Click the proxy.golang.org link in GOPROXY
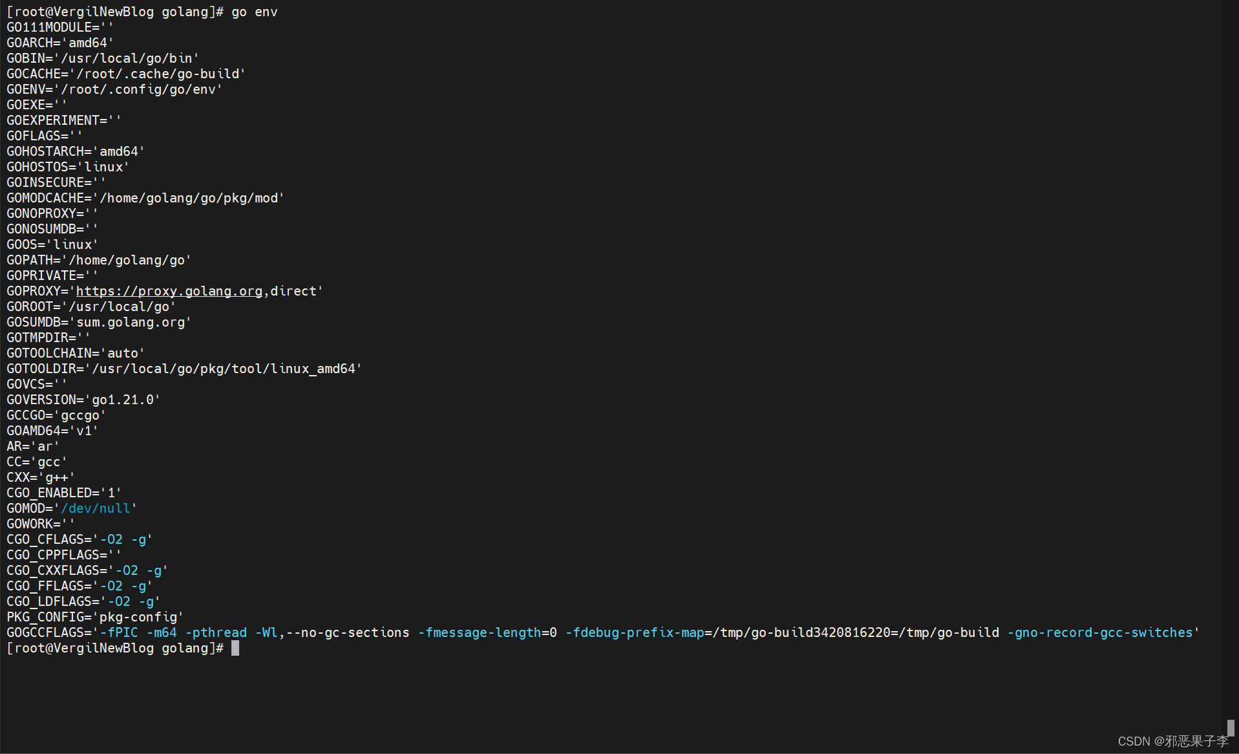This screenshot has height=754, width=1239. (169, 291)
